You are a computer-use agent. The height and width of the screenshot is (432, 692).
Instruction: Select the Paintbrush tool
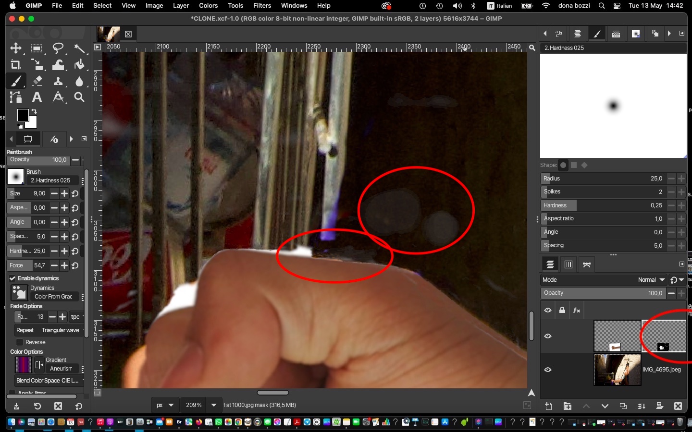click(x=16, y=81)
